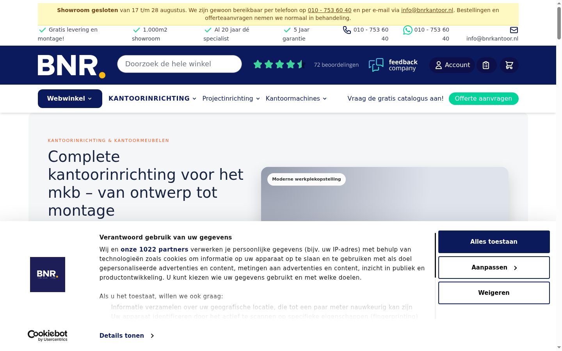Click the 5 Jaar garantie text
Image resolution: width=562 pixels, height=351 pixels.
(x=296, y=34)
